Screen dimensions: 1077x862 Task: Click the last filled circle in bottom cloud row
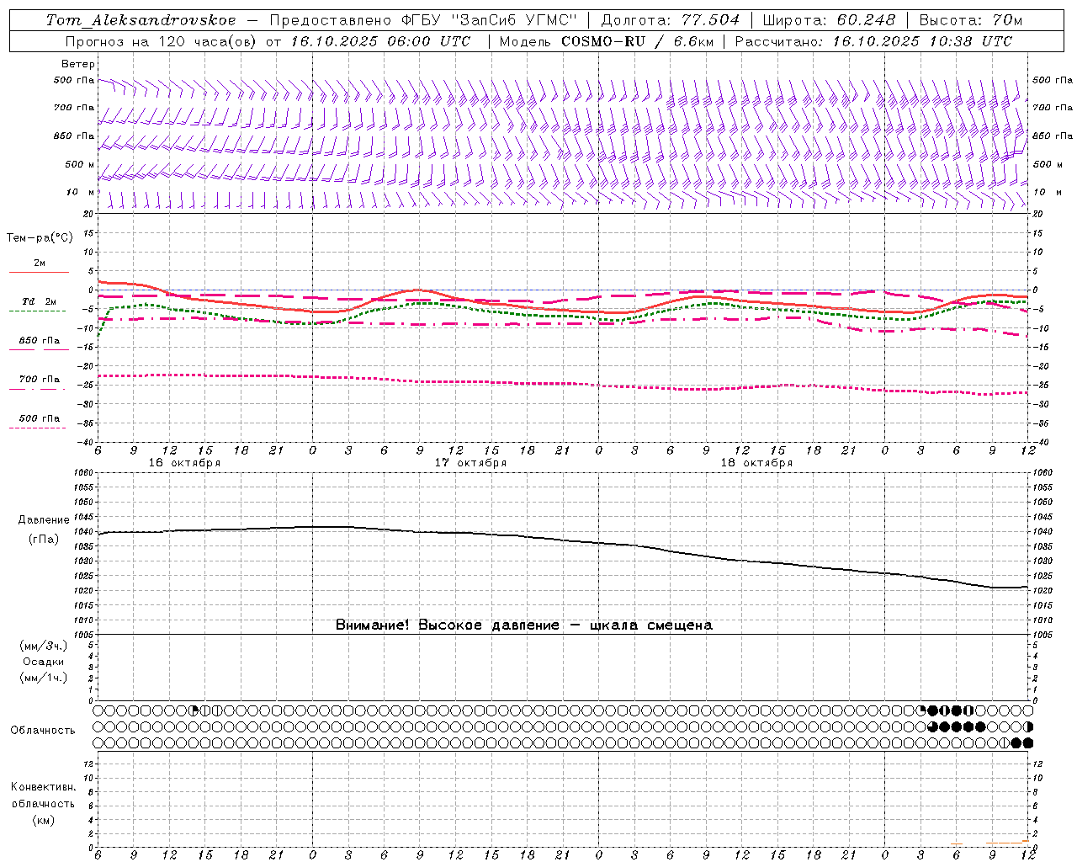(x=1027, y=742)
